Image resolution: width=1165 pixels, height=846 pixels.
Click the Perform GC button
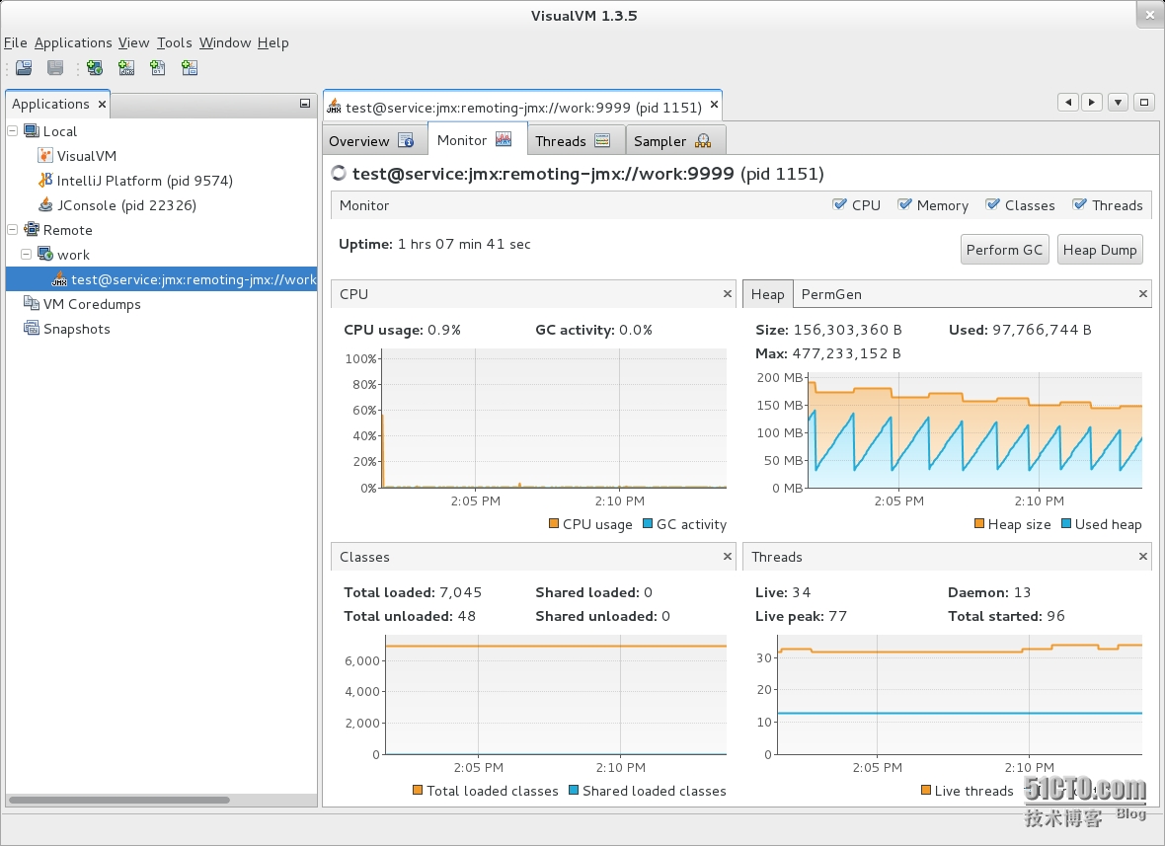[1004, 250]
